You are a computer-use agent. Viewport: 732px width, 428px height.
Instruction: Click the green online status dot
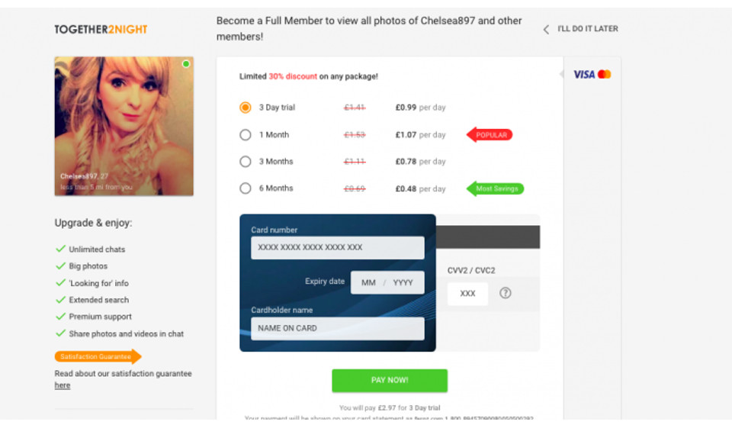coord(186,64)
